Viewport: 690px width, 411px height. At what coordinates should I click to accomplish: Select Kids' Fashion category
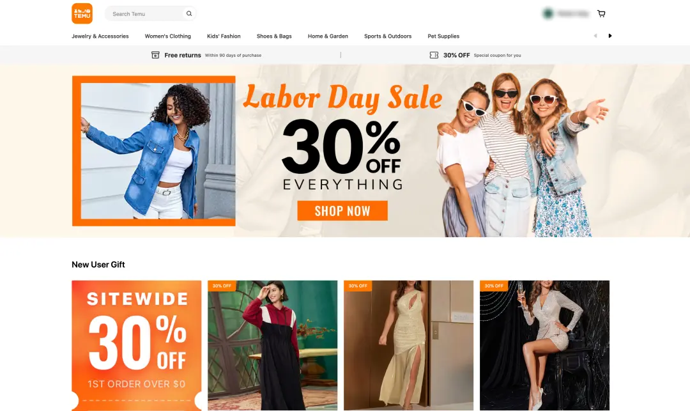point(224,36)
